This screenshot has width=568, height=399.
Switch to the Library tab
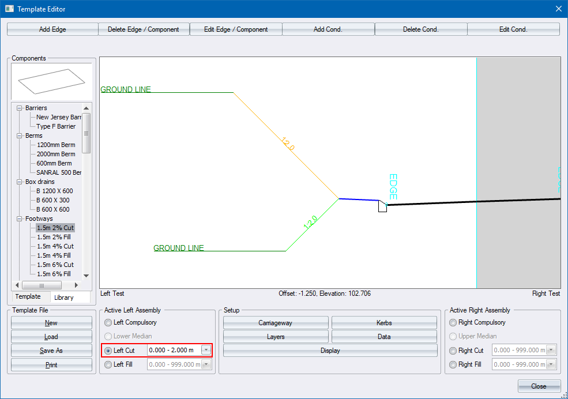[63, 298]
